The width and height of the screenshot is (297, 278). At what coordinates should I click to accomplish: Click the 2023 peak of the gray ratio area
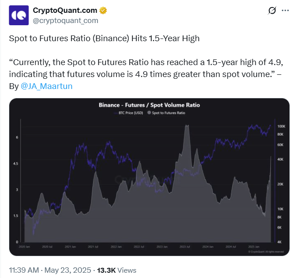[x=187, y=125]
